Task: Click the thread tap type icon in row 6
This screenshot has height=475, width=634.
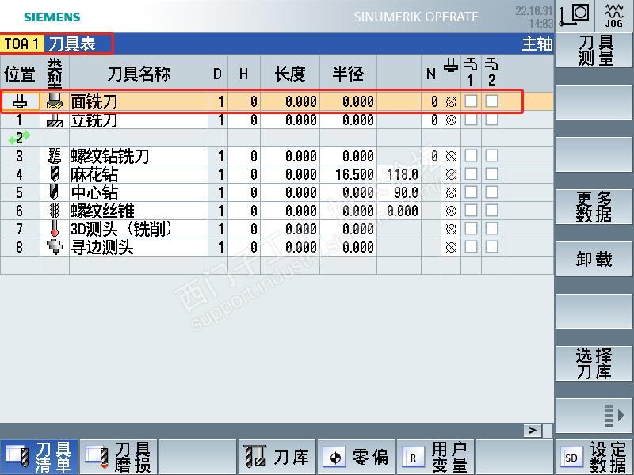Action: point(55,211)
